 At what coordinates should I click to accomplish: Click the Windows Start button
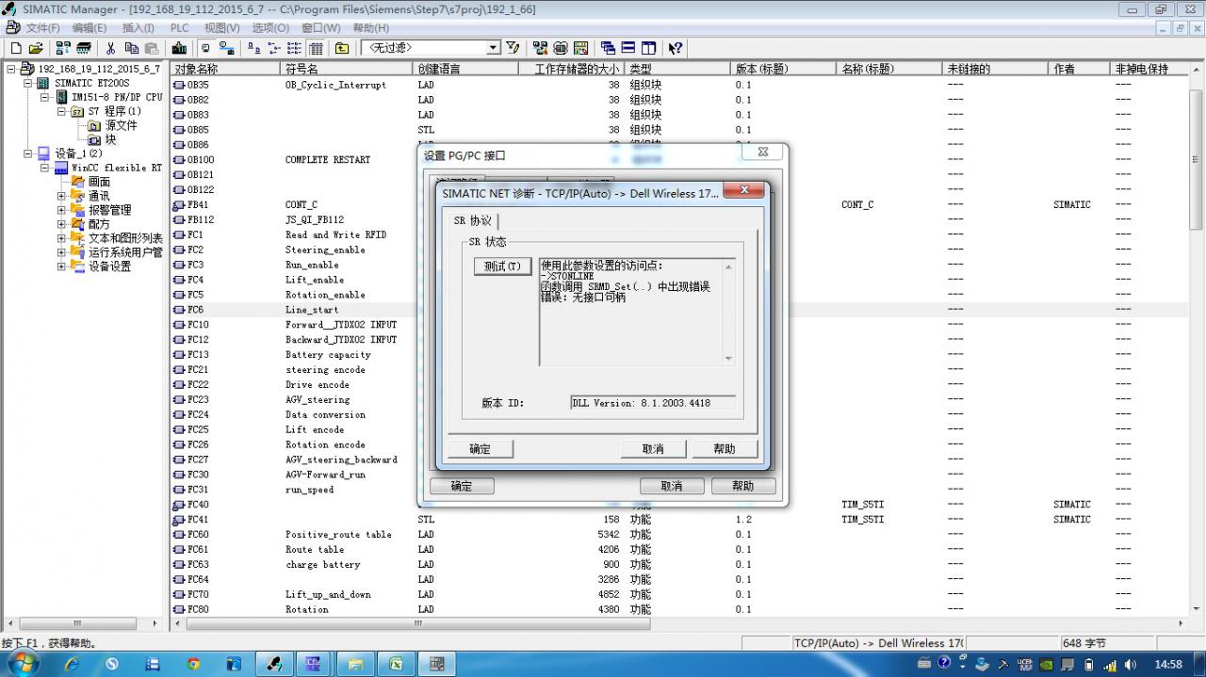pos(21,663)
